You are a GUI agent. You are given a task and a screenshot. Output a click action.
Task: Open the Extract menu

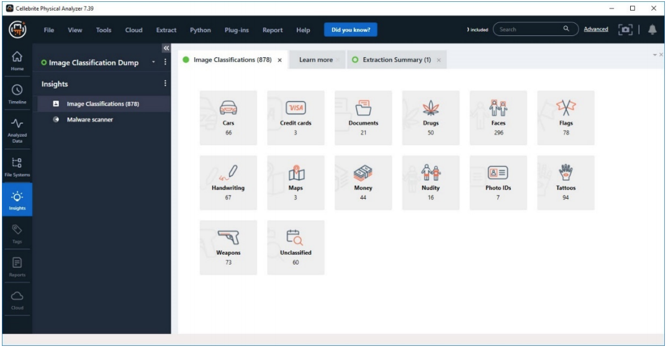point(166,30)
